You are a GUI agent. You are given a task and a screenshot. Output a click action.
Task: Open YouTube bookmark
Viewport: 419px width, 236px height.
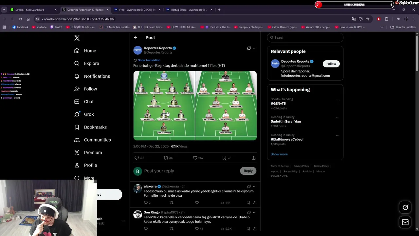(39, 27)
